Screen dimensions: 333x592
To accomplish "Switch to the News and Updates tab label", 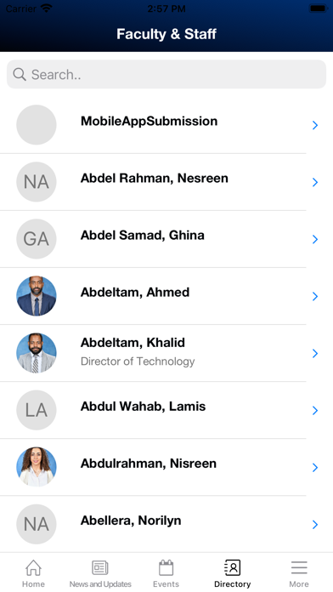I will [x=100, y=584].
